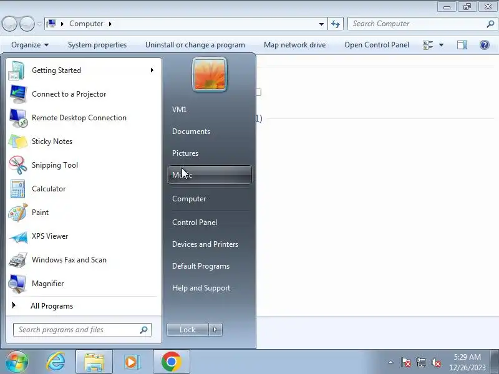
Task: Open Getting Started icon in Start menu
Action: (x=17, y=70)
